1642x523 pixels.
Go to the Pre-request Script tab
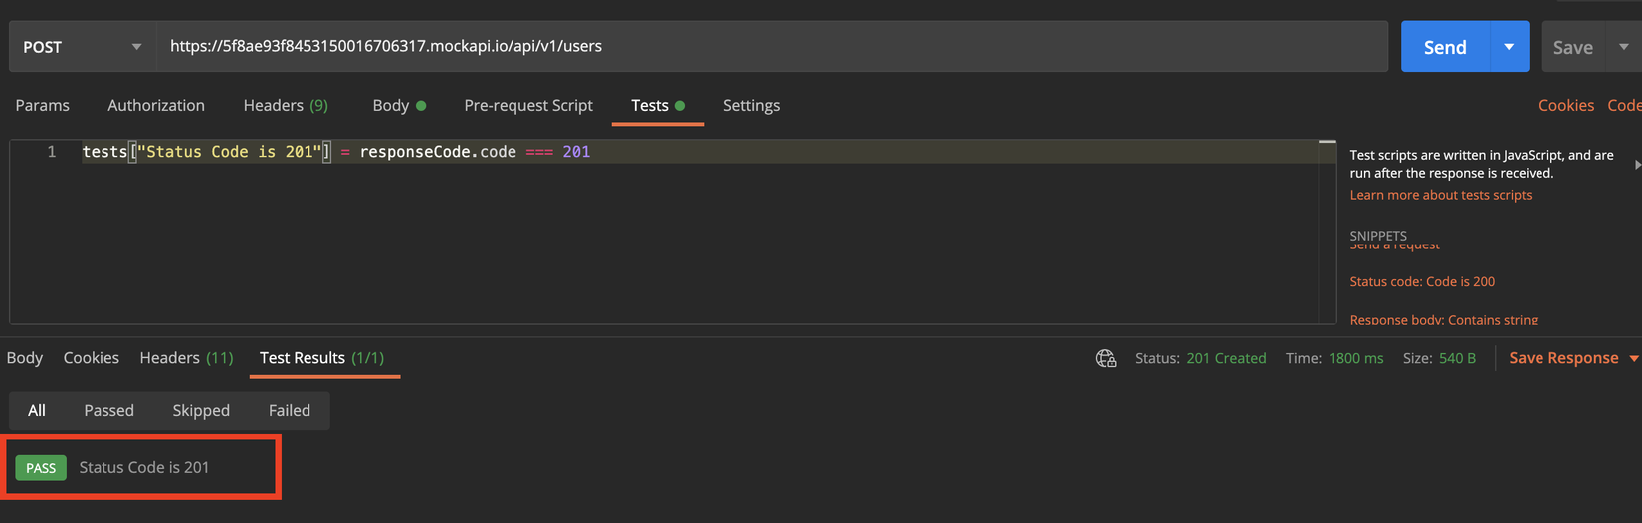pyautogui.click(x=527, y=105)
